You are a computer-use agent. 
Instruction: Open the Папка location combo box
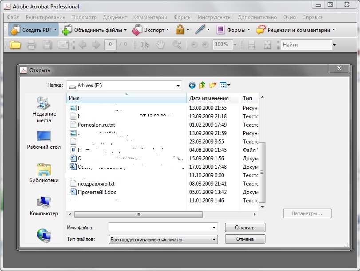coord(124,85)
